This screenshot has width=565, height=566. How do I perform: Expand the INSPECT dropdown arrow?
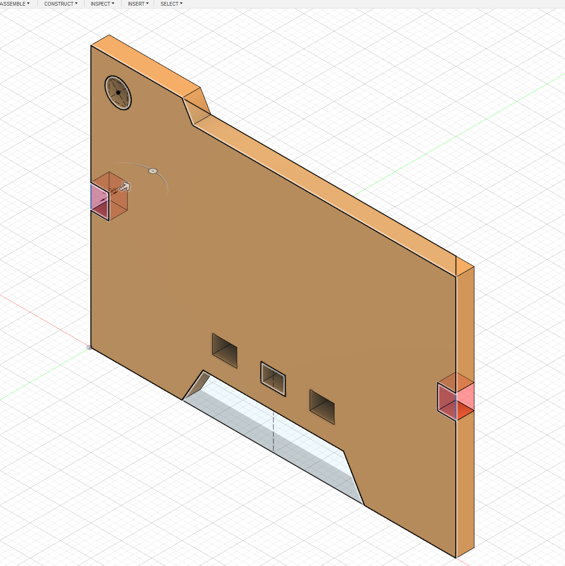(113, 4)
